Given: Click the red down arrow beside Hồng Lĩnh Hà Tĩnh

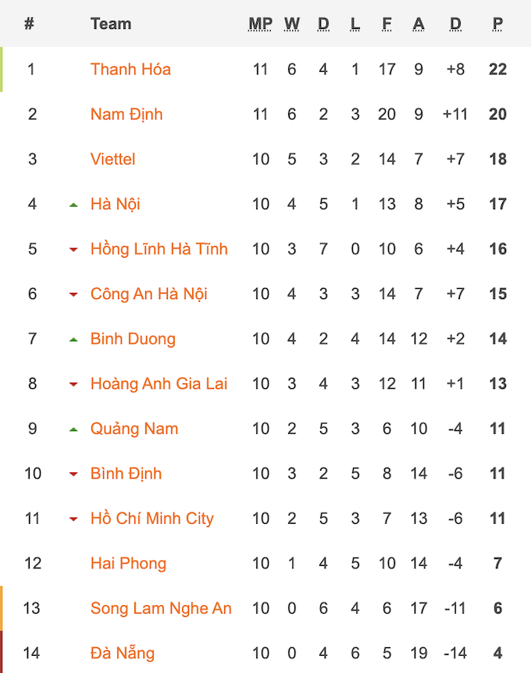Looking at the screenshot, I should [73, 249].
